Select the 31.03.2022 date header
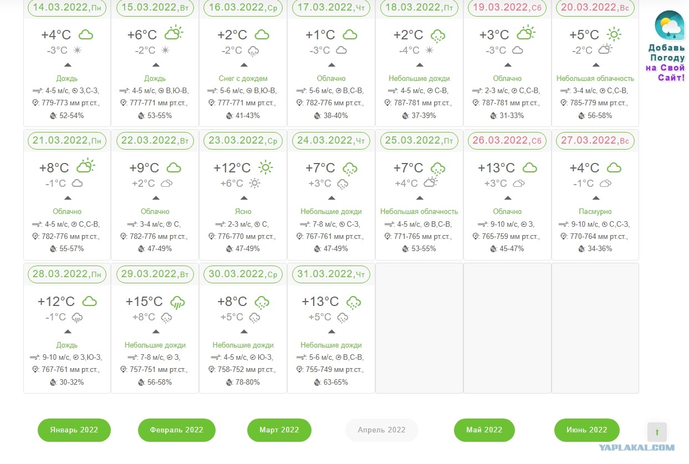The image size is (689, 464). click(x=331, y=274)
